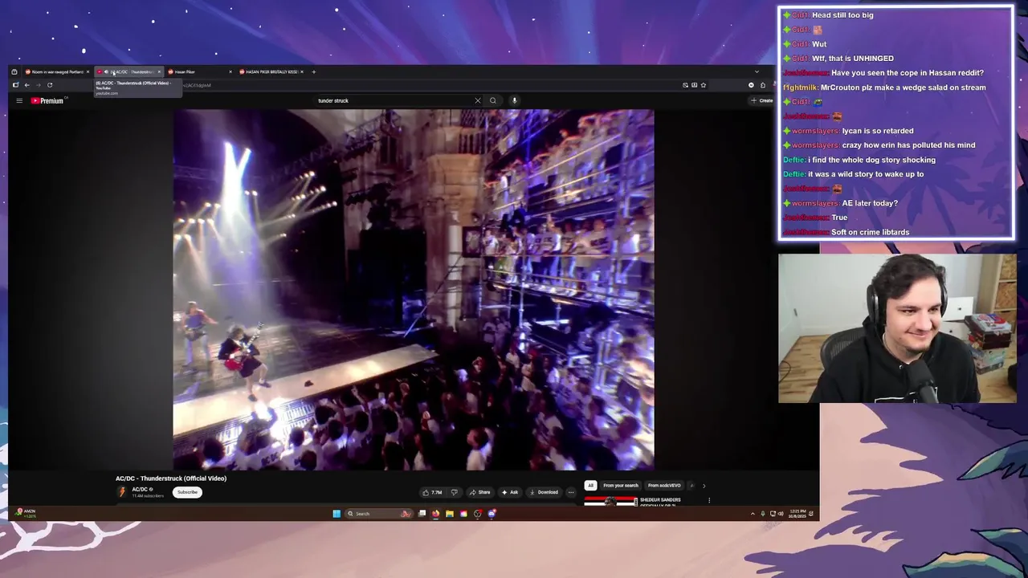Open a new browser tab
The image size is (1028, 578).
click(313, 71)
